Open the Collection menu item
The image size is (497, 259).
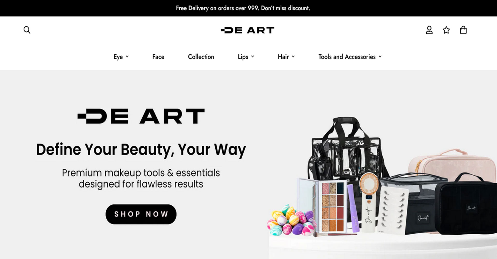click(201, 57)
